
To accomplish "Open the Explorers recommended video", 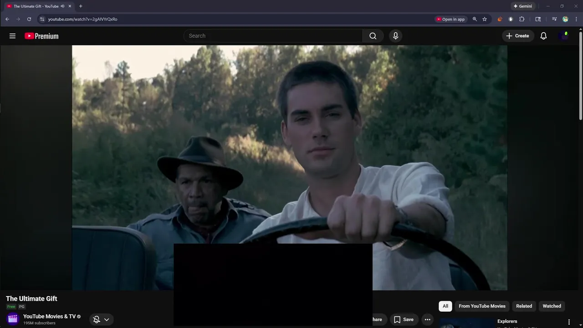I will (x=507, y=321).
